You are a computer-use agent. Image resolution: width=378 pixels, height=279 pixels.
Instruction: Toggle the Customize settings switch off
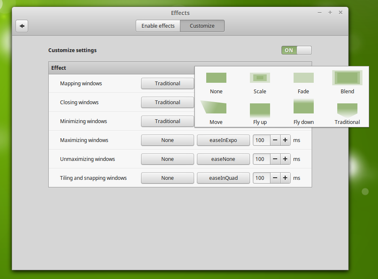[x=297, y=50]
